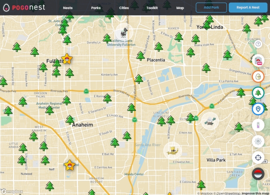Open the Nests menu
270x195 pixels.
point(68,8)
